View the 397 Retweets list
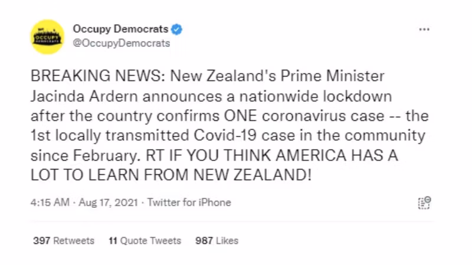 pos(64,241)
